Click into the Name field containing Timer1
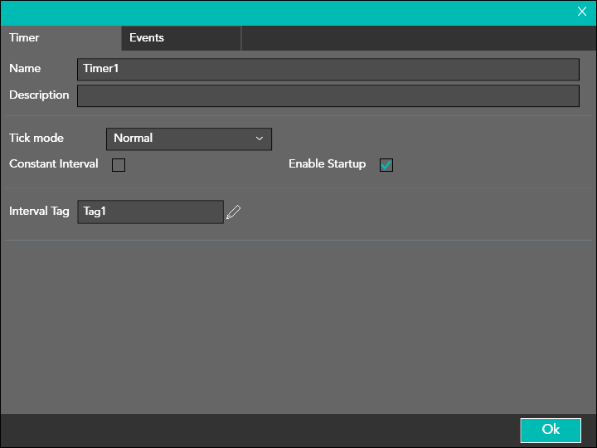 pos(328,69)
